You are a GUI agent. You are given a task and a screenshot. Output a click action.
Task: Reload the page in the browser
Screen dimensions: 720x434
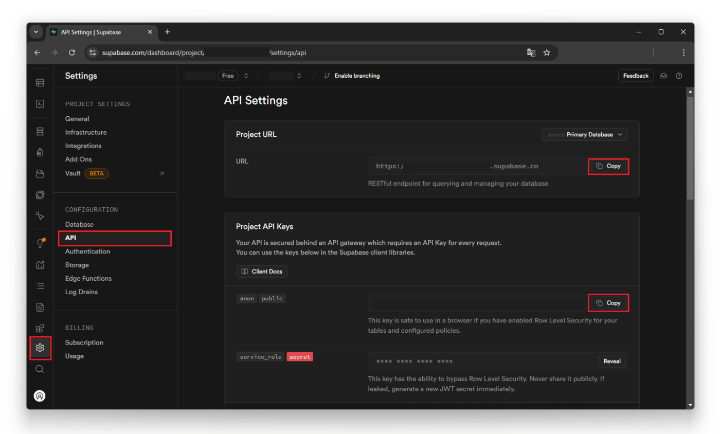point(72,52)
